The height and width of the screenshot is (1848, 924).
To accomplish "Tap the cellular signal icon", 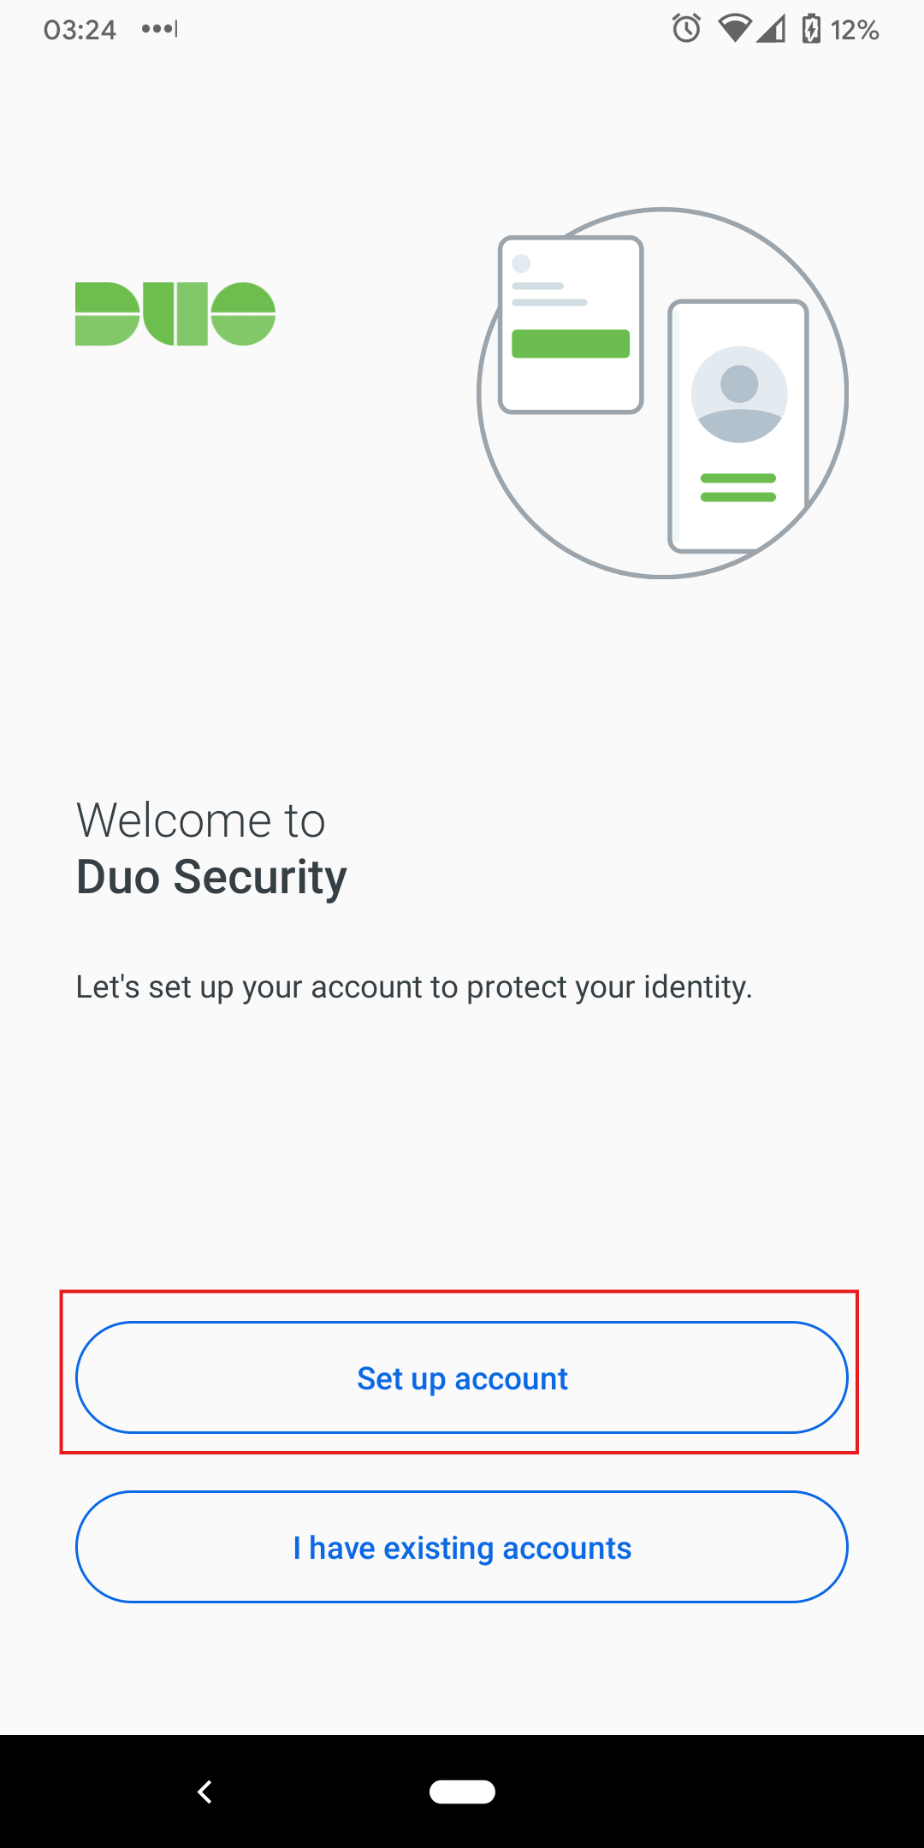I will [772, 29].
